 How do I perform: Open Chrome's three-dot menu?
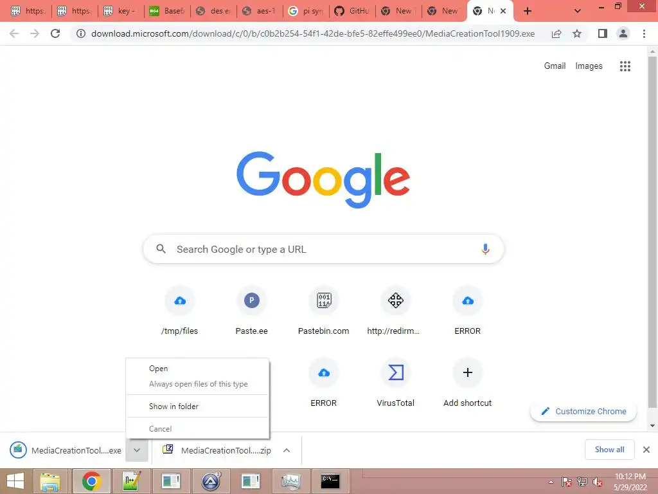point(644,33)
